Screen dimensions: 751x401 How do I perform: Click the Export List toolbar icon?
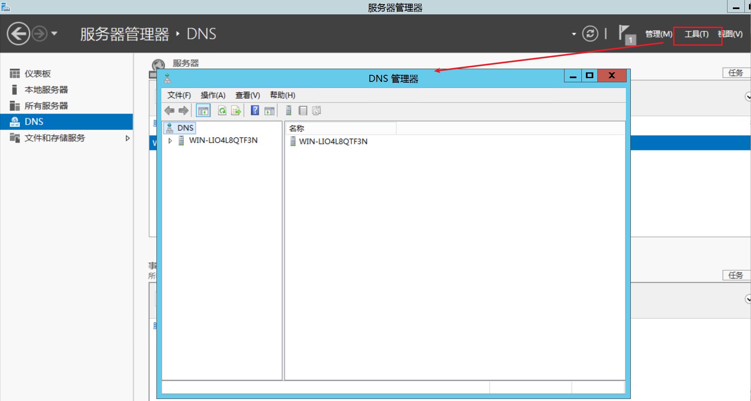236,110
